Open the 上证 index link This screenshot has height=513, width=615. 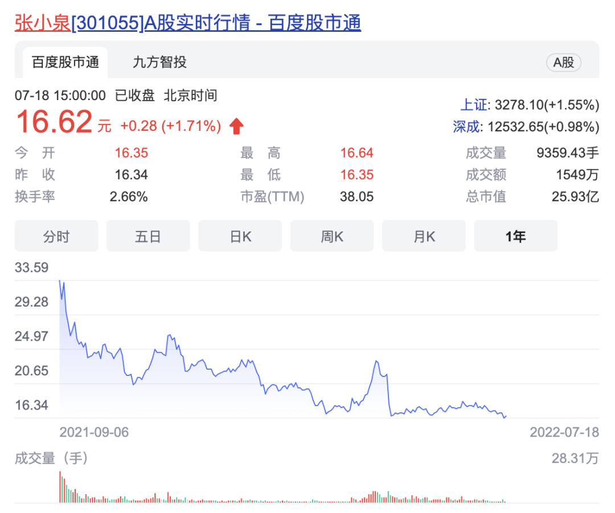473,105
